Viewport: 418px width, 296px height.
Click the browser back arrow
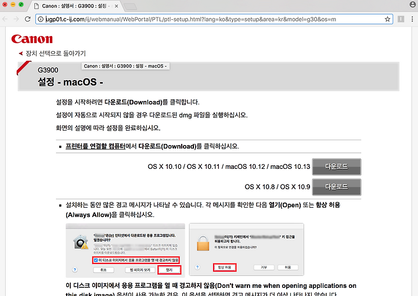tap(5, 19)
